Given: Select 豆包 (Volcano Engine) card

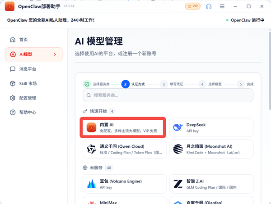Looking at the screenshot, I should tap(125, 184).
